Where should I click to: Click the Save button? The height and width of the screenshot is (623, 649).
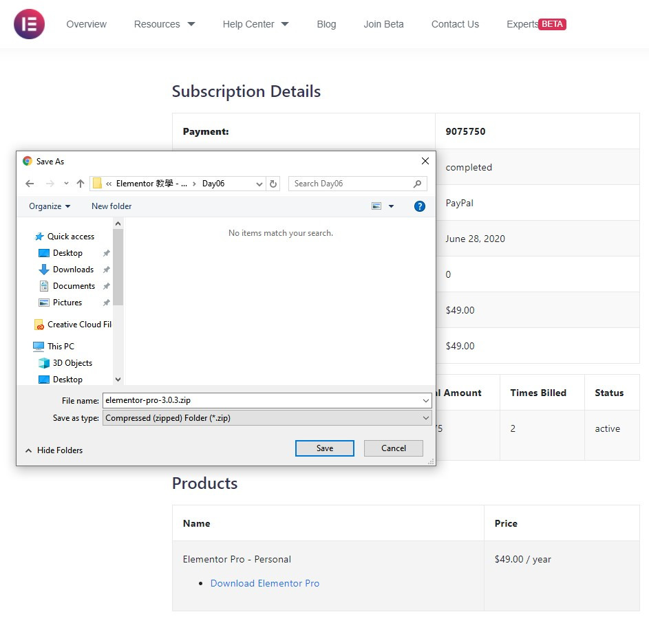[325, 448]
